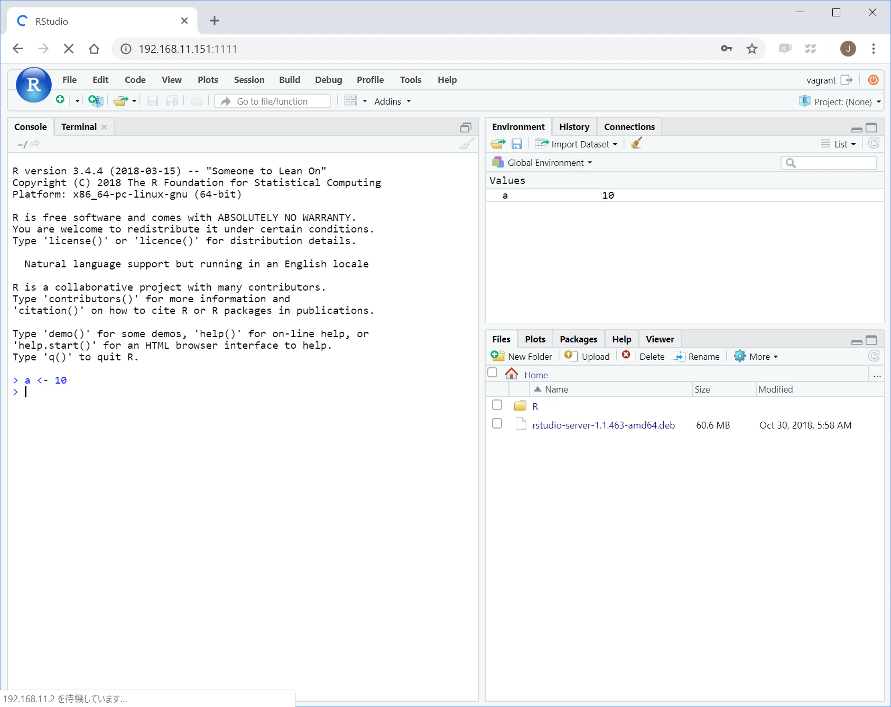Open the List view dropdown
The width and height of the screenshot is (891, 707).
click(x=839, y=144)
